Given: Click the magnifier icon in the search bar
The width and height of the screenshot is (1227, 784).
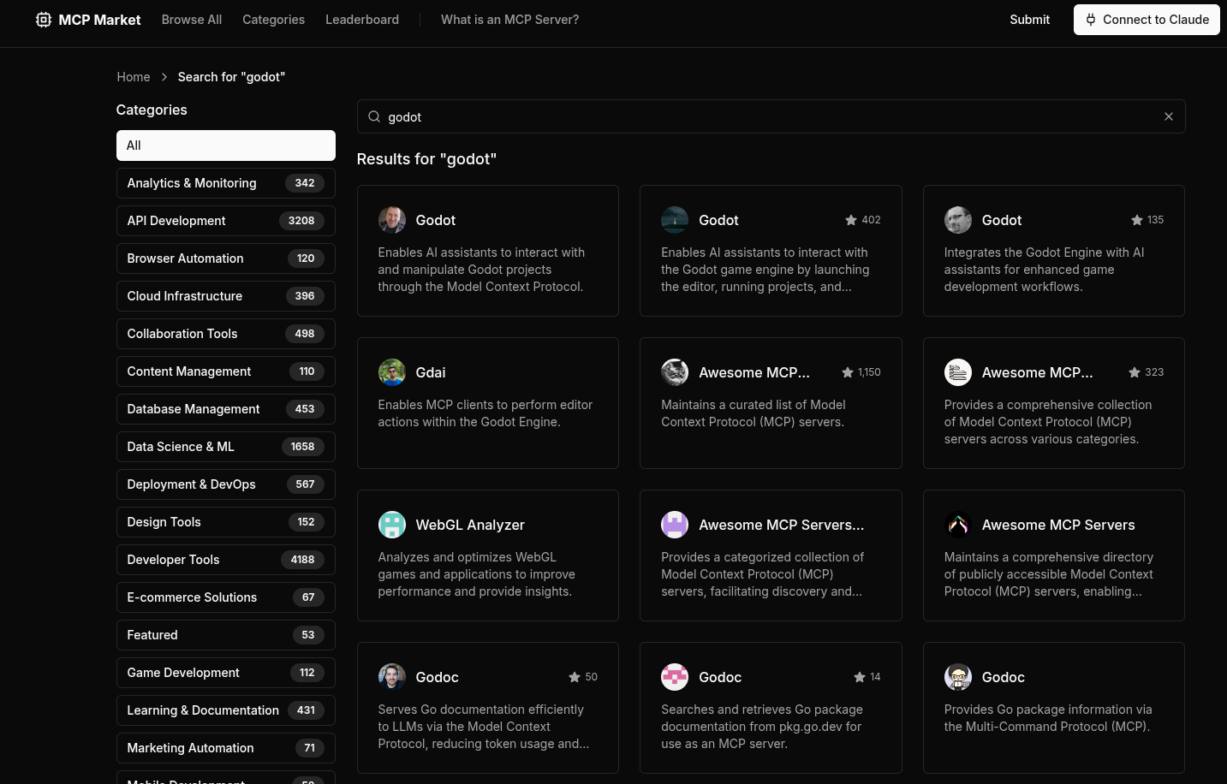Looking at the screenshot, I should tap(374, 116).
